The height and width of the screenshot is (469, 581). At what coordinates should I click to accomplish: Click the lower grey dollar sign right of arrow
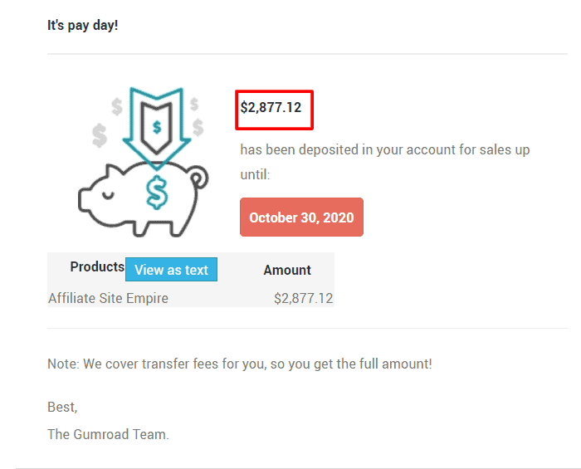(198, 127)
